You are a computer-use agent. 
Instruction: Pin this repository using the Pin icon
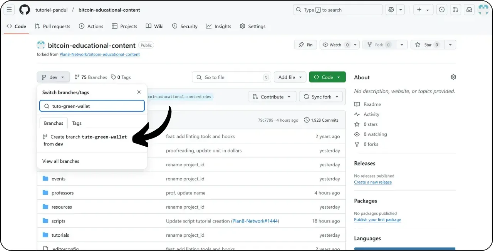pyautogui.click(x=305, y=44)
